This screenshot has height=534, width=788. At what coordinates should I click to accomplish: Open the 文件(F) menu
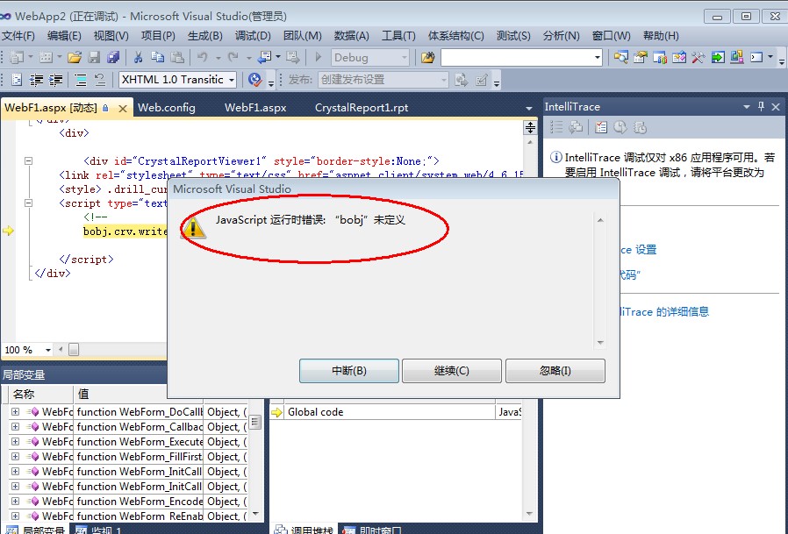18,36
